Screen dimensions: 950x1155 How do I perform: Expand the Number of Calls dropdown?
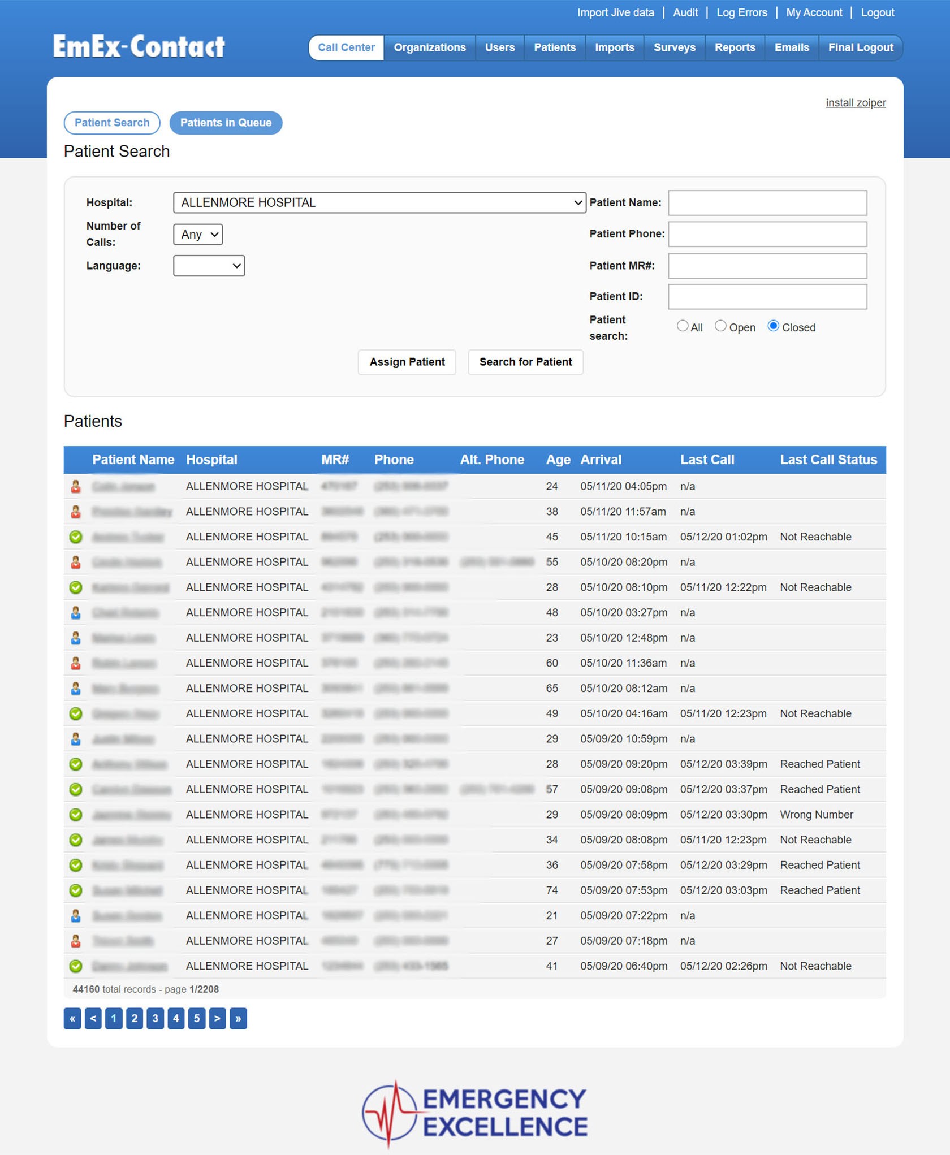(x=198, y=235)
